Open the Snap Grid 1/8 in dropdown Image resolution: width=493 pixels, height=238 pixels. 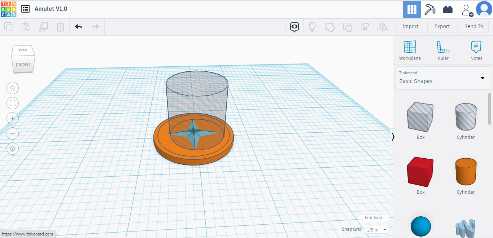(377, 230)
